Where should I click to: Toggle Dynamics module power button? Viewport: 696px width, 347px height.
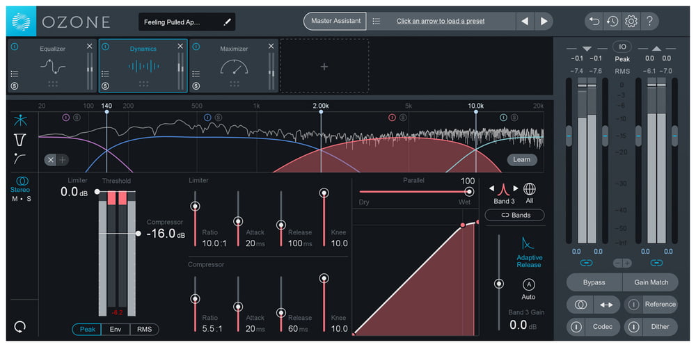tap(106, 46)
